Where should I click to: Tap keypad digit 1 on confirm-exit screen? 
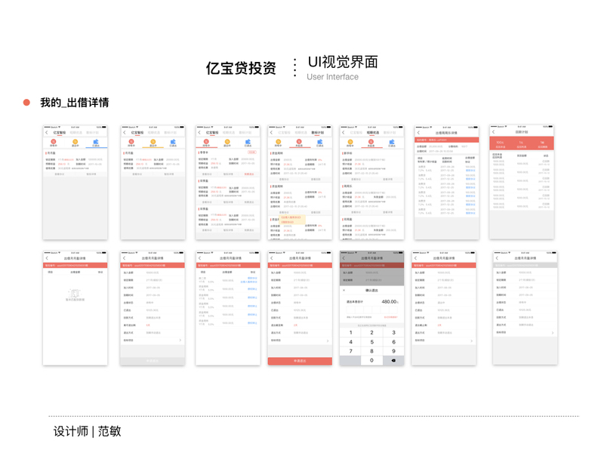[x=350, y=332]
